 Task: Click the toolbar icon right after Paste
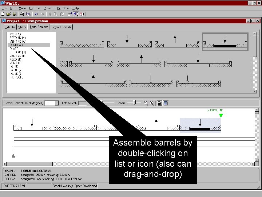70,14
